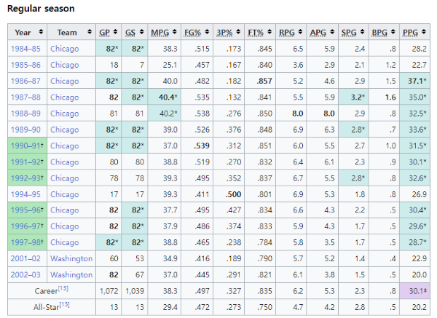Open the 1991–92 season link
The image size is (437, 318).
tap(25, 162)
